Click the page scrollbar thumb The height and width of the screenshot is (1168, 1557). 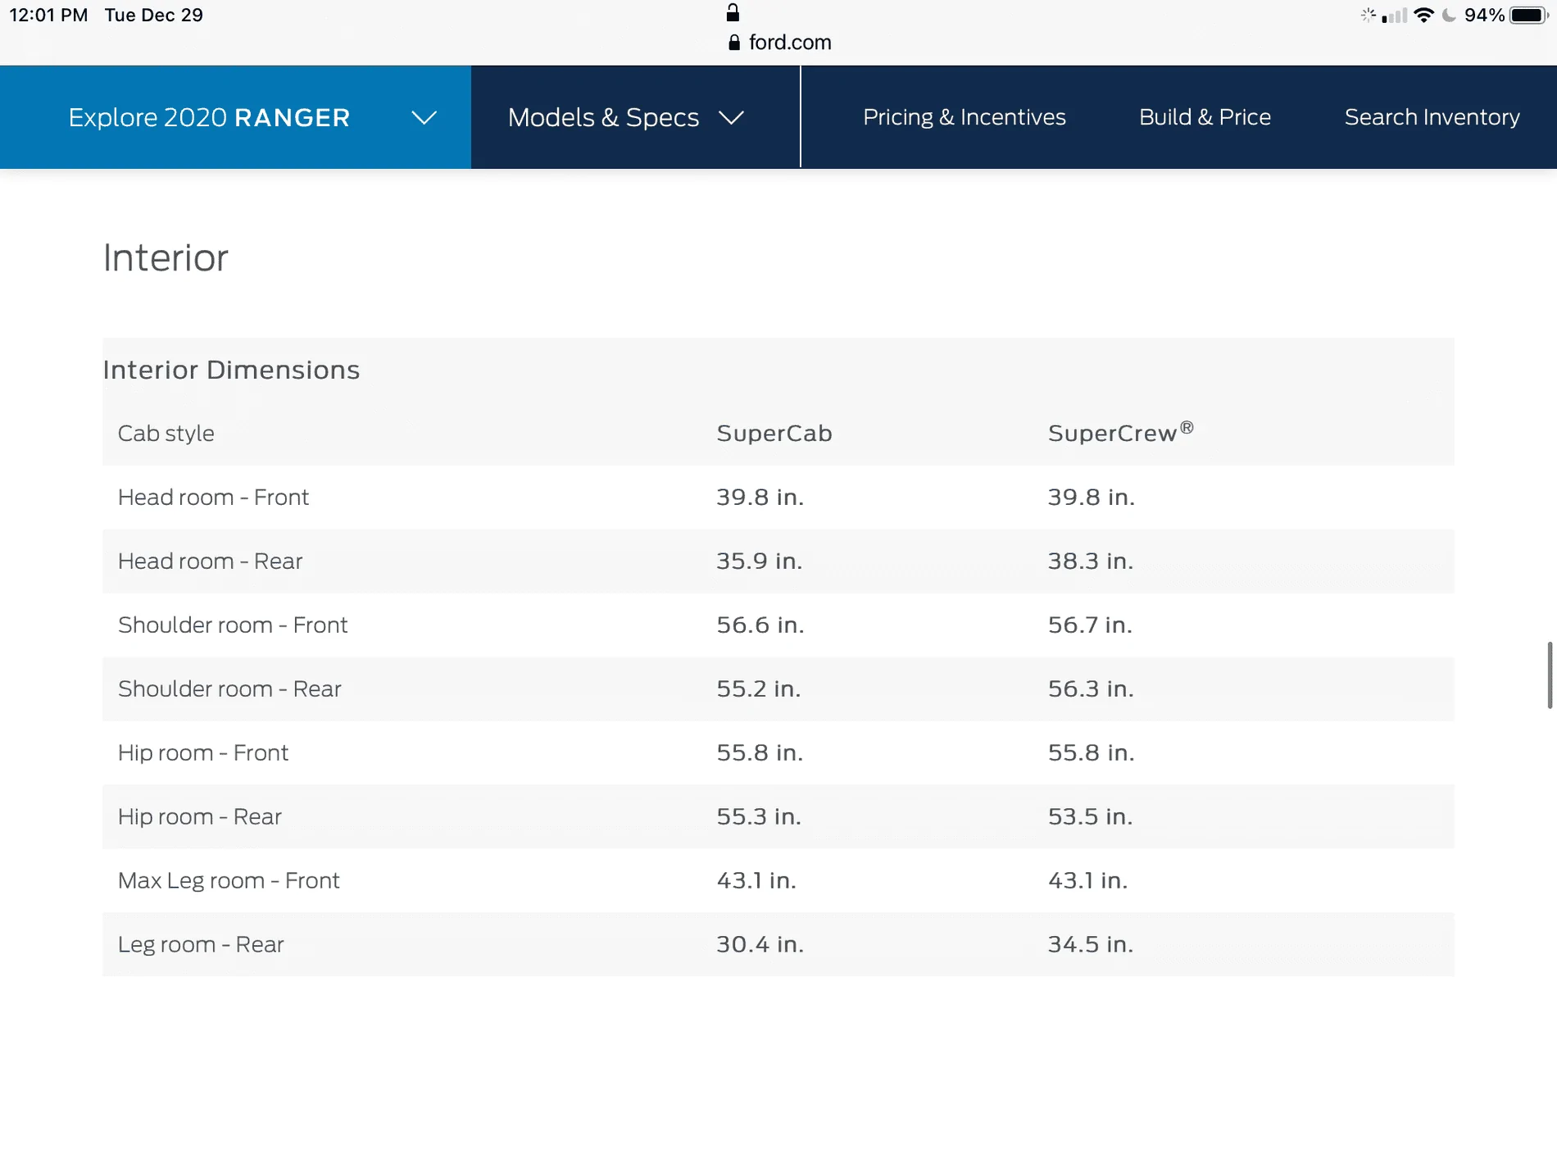click(1550, 675)
